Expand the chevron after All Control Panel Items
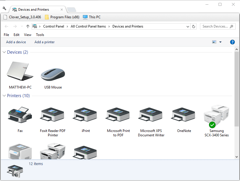Viewport: 240px width, 181px height. (109, 26)
